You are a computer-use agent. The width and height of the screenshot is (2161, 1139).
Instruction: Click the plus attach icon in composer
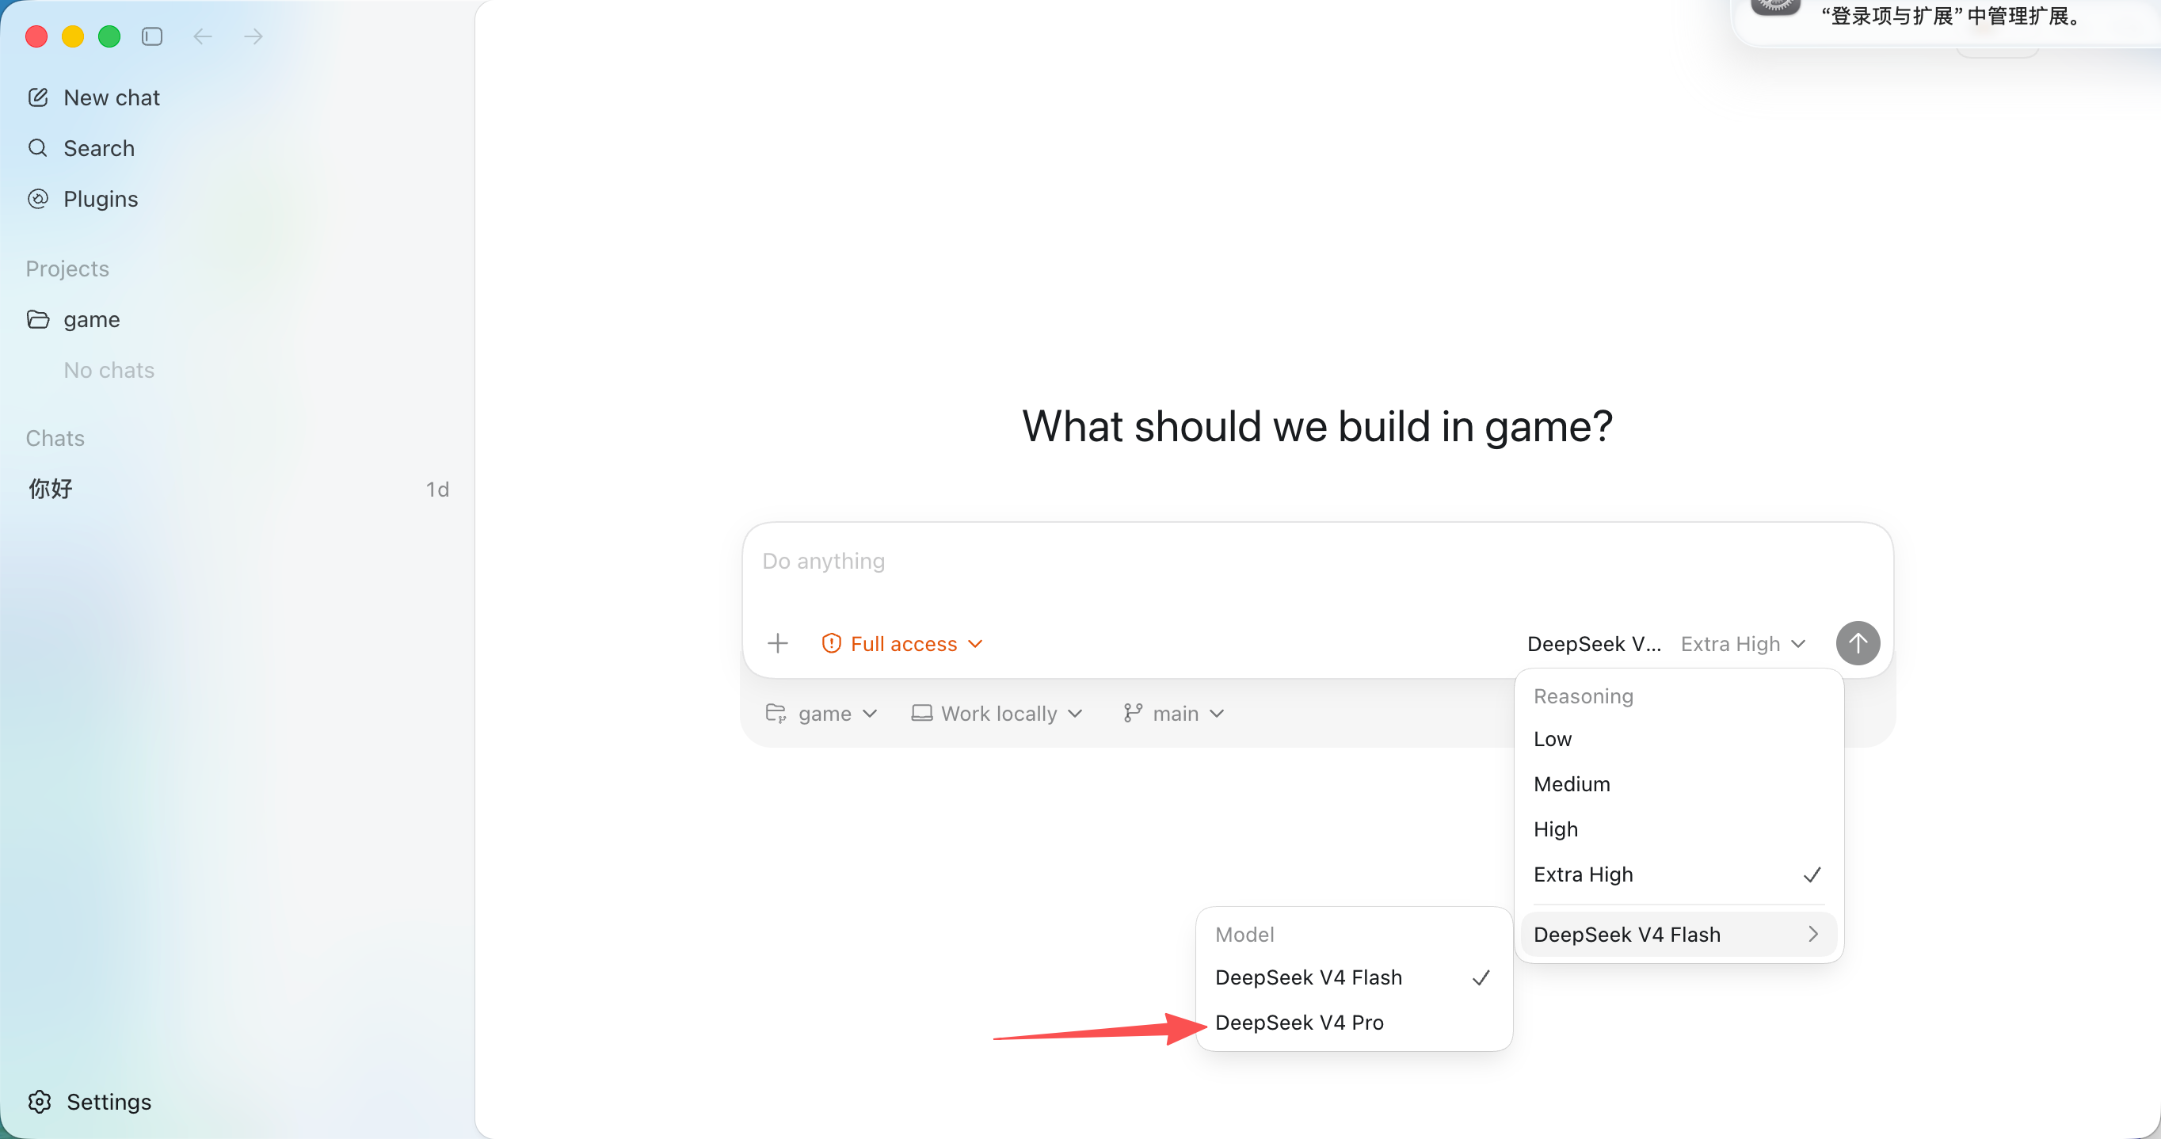point(778,643)
